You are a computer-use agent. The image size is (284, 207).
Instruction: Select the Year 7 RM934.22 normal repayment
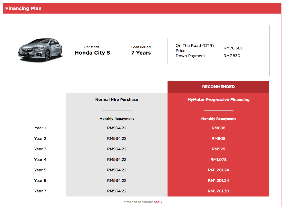coord(117,191)
